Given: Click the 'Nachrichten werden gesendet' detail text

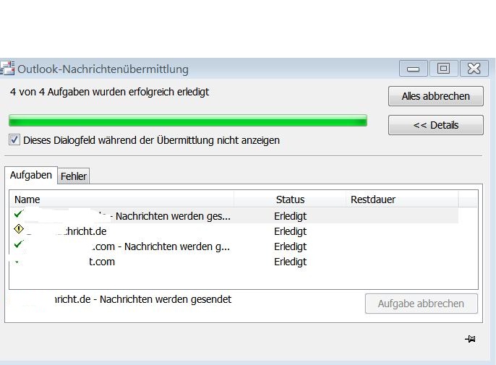Looking at the screenshot, I should 166,299.
